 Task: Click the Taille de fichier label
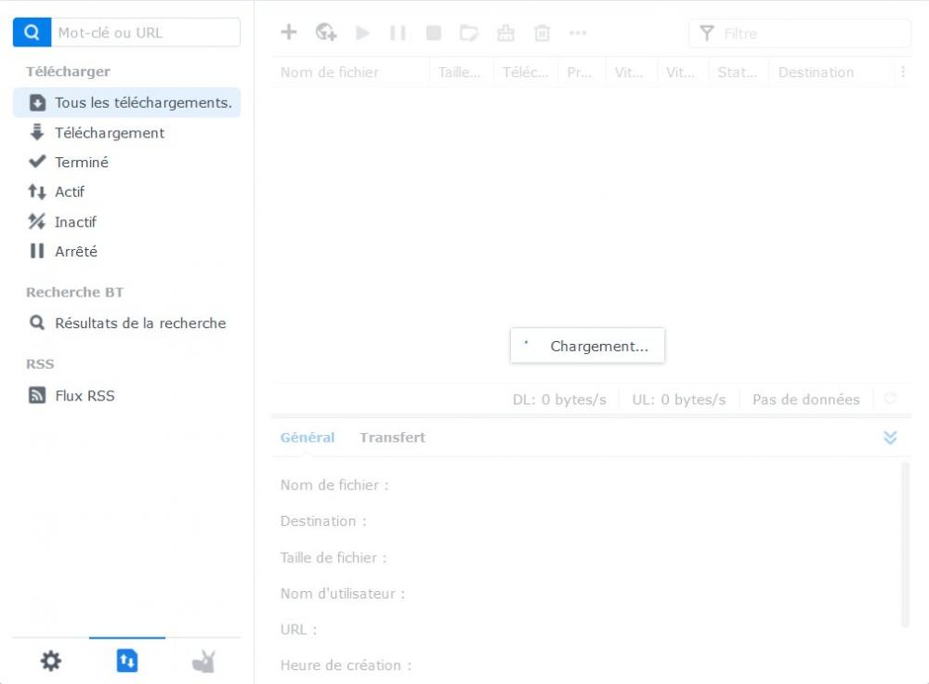[x=334, y=558]
